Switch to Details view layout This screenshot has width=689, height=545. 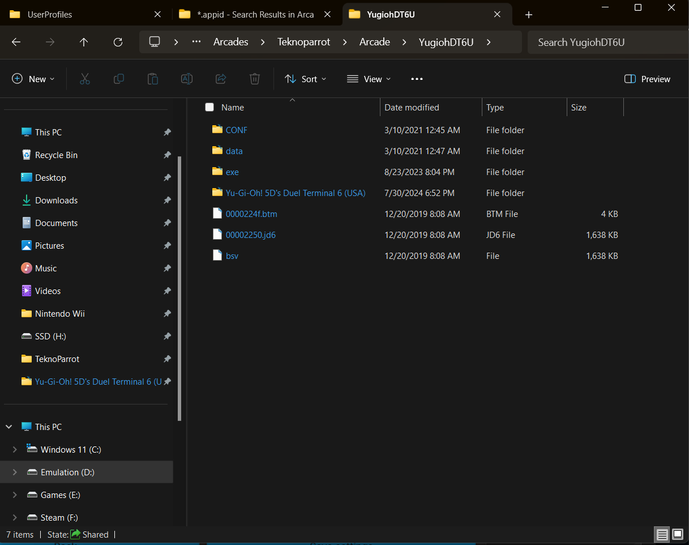coord(661,534)
